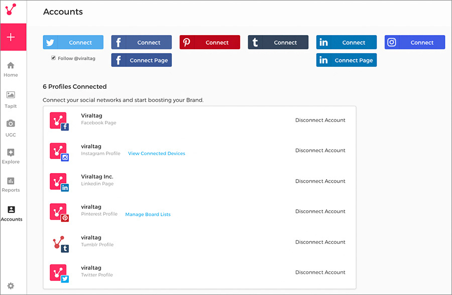Connect a Pinterest account
The image size is (452, 295).
tap(210, 42)
